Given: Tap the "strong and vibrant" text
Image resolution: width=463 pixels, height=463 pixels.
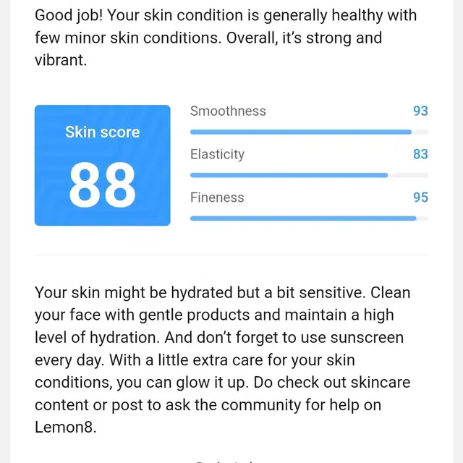Looking at the screenshot, I should (x=208, y=48).
